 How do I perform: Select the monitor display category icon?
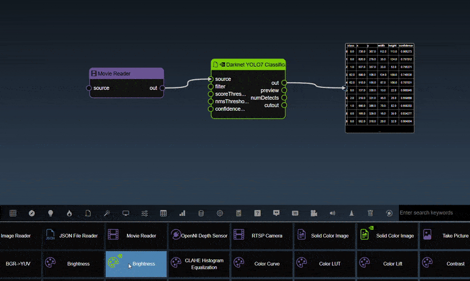pyautogui.click(x=126, y=213)
